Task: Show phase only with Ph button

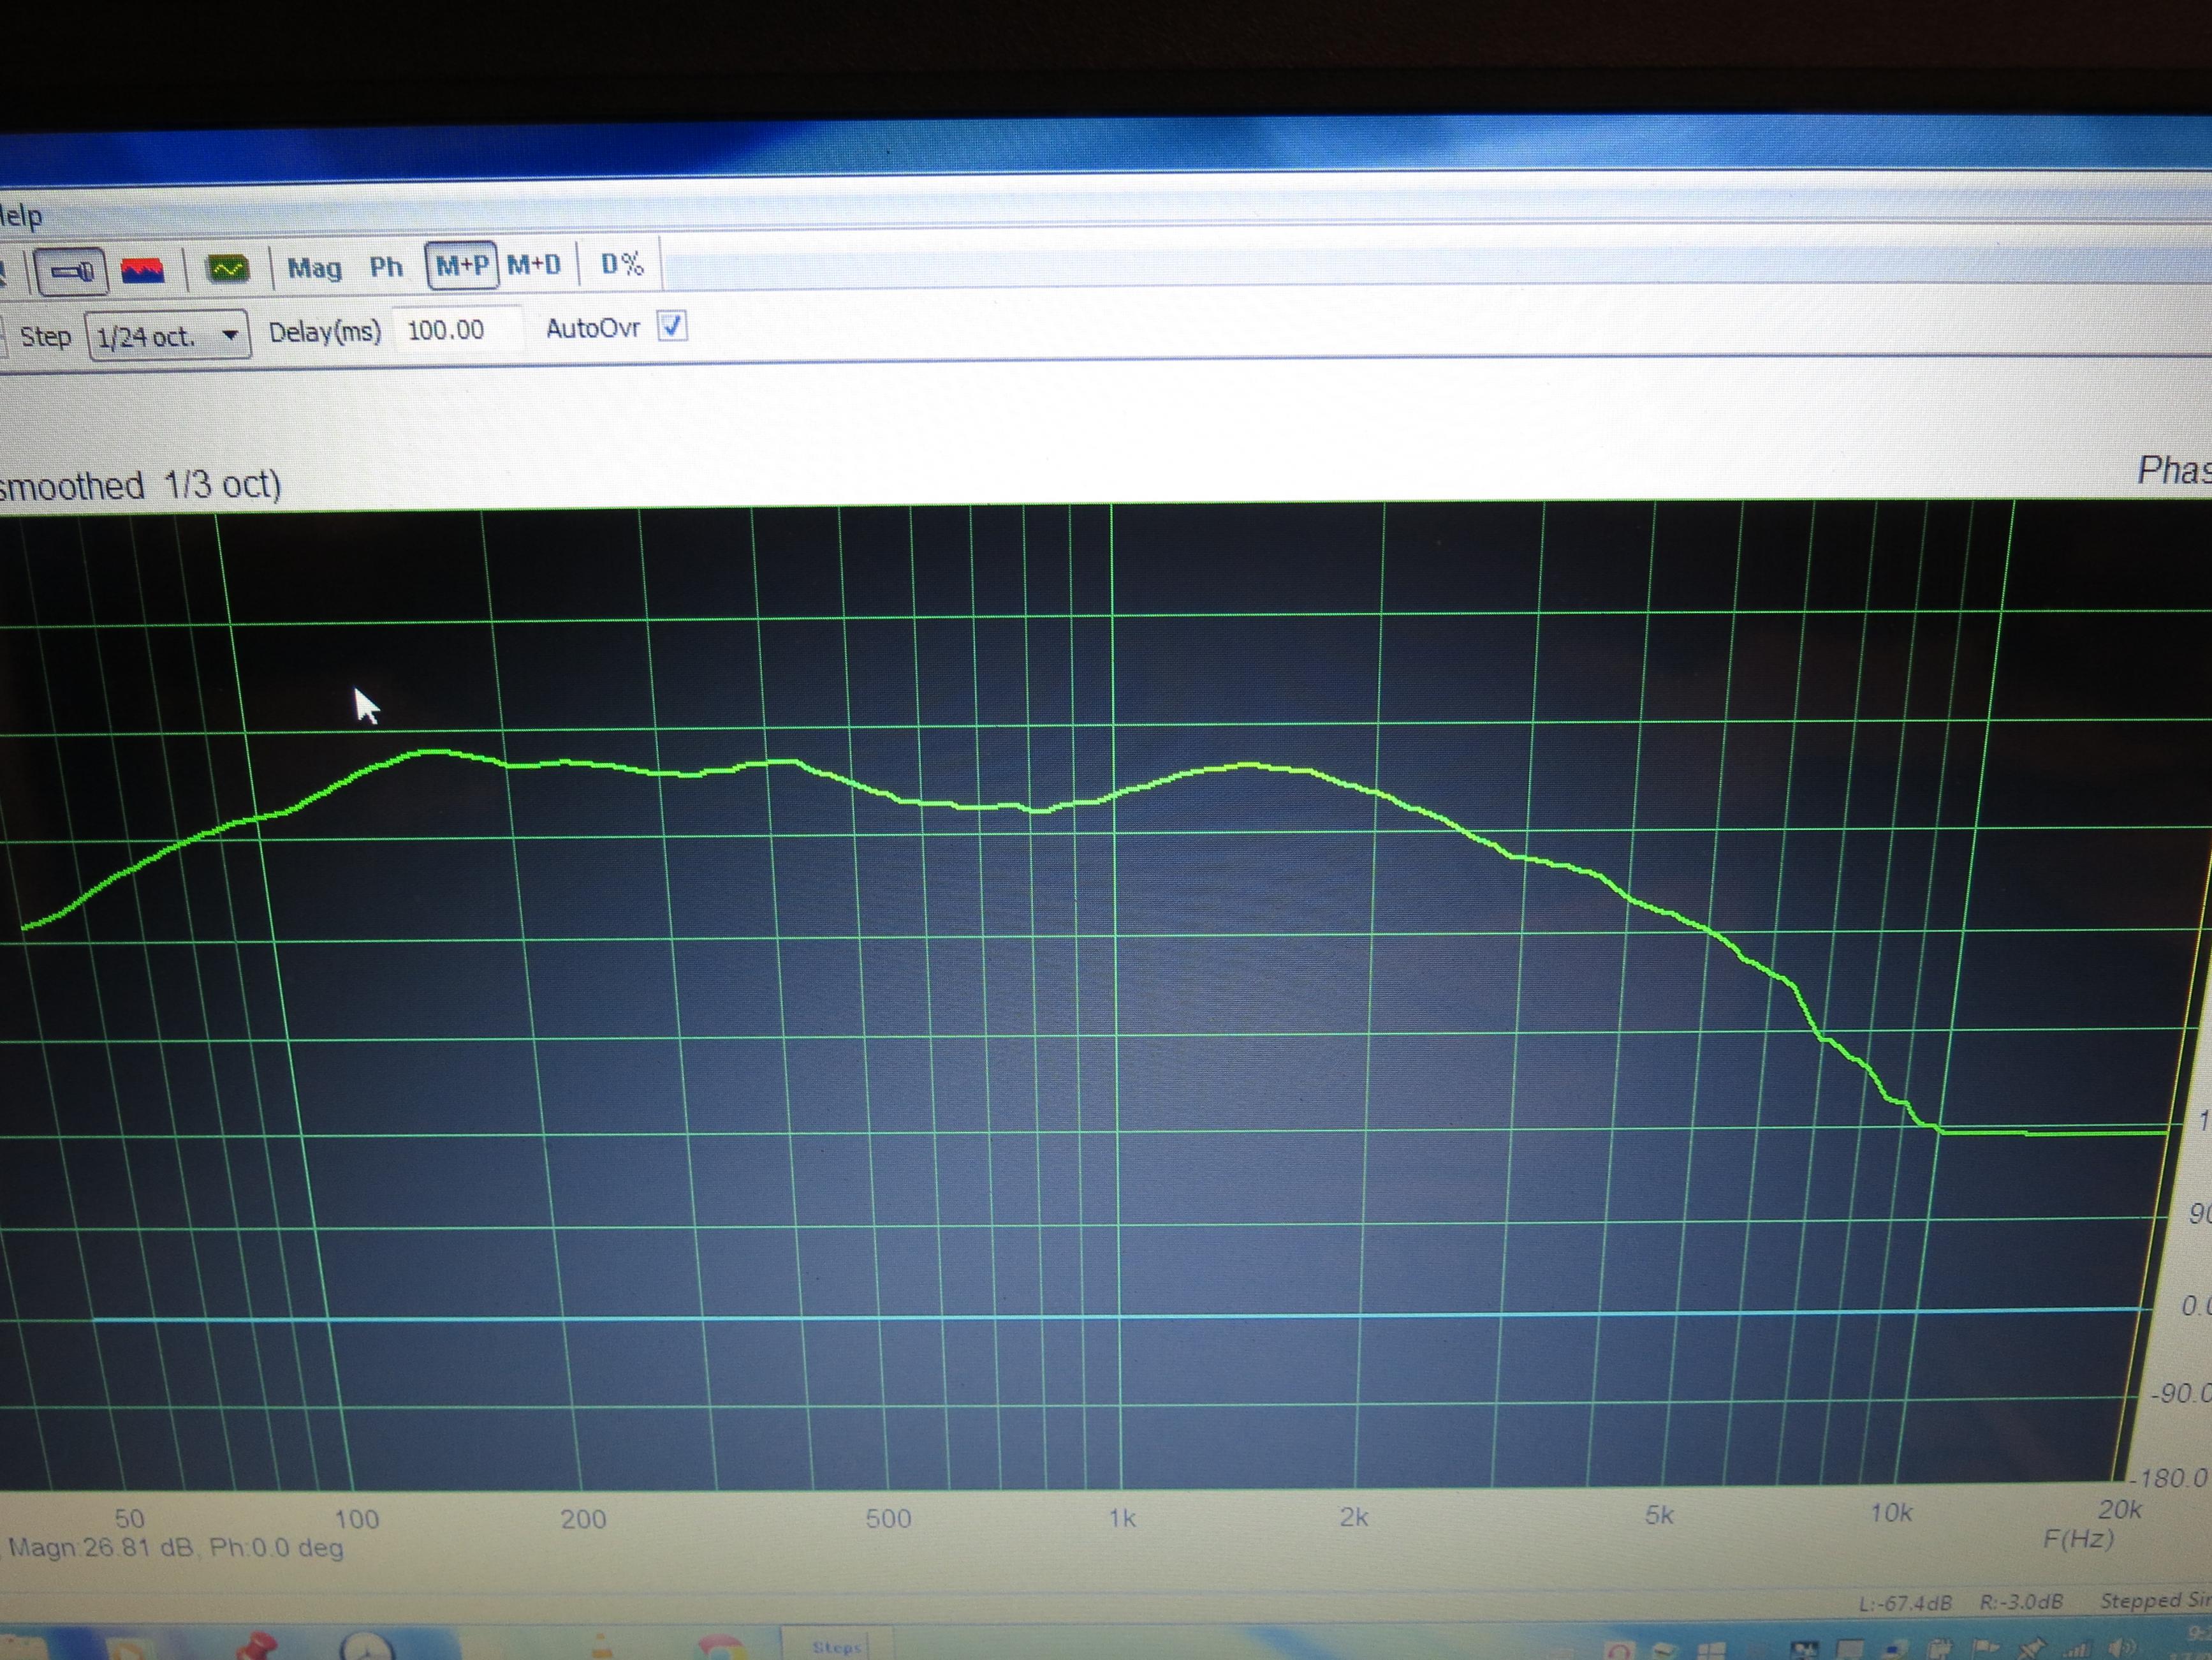Action: 386,266
